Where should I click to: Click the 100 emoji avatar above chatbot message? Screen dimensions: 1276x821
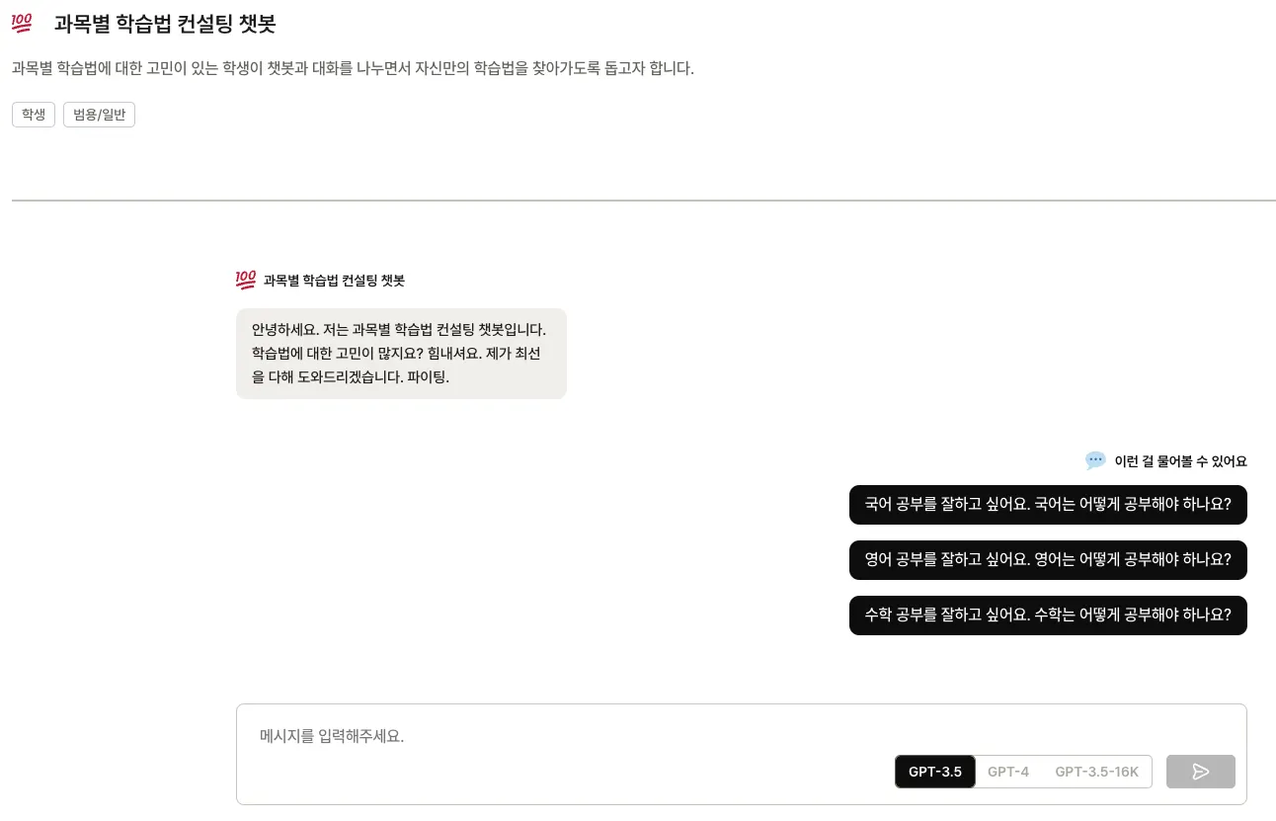pyautogui.click(x=246, y=281)
